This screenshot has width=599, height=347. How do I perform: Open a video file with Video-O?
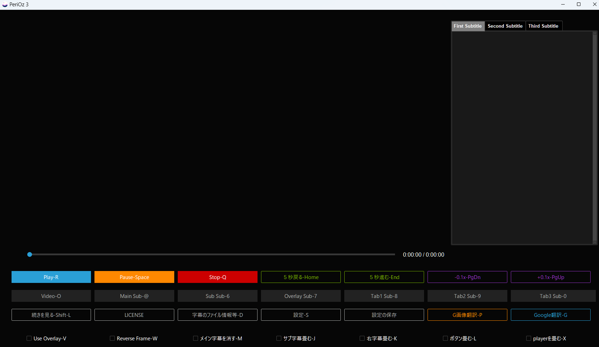51,296
